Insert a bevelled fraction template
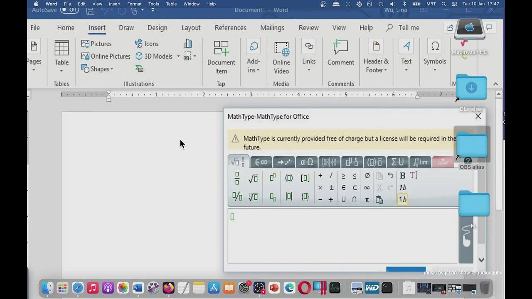This screenshot has width=532, height=299. (237, 197)
